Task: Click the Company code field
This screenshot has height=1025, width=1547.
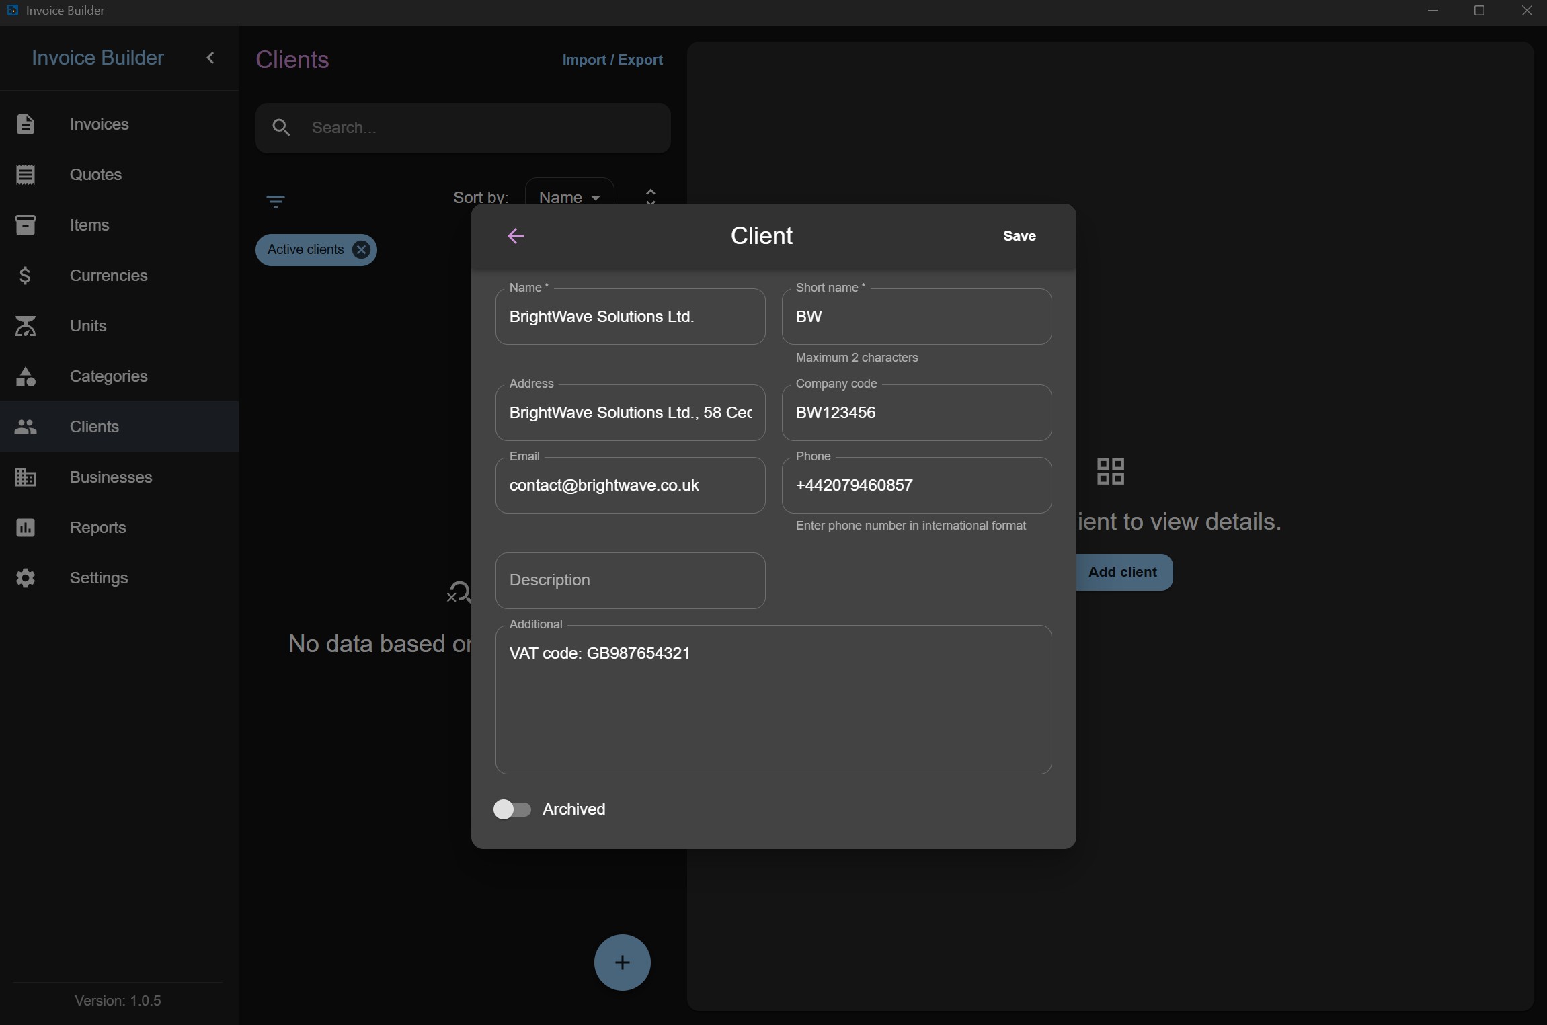Action: 917,413
